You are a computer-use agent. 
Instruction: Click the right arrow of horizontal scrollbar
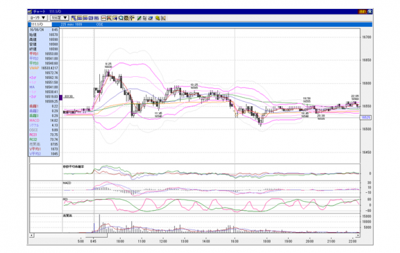pyautogui.click(x=358, y=235)
